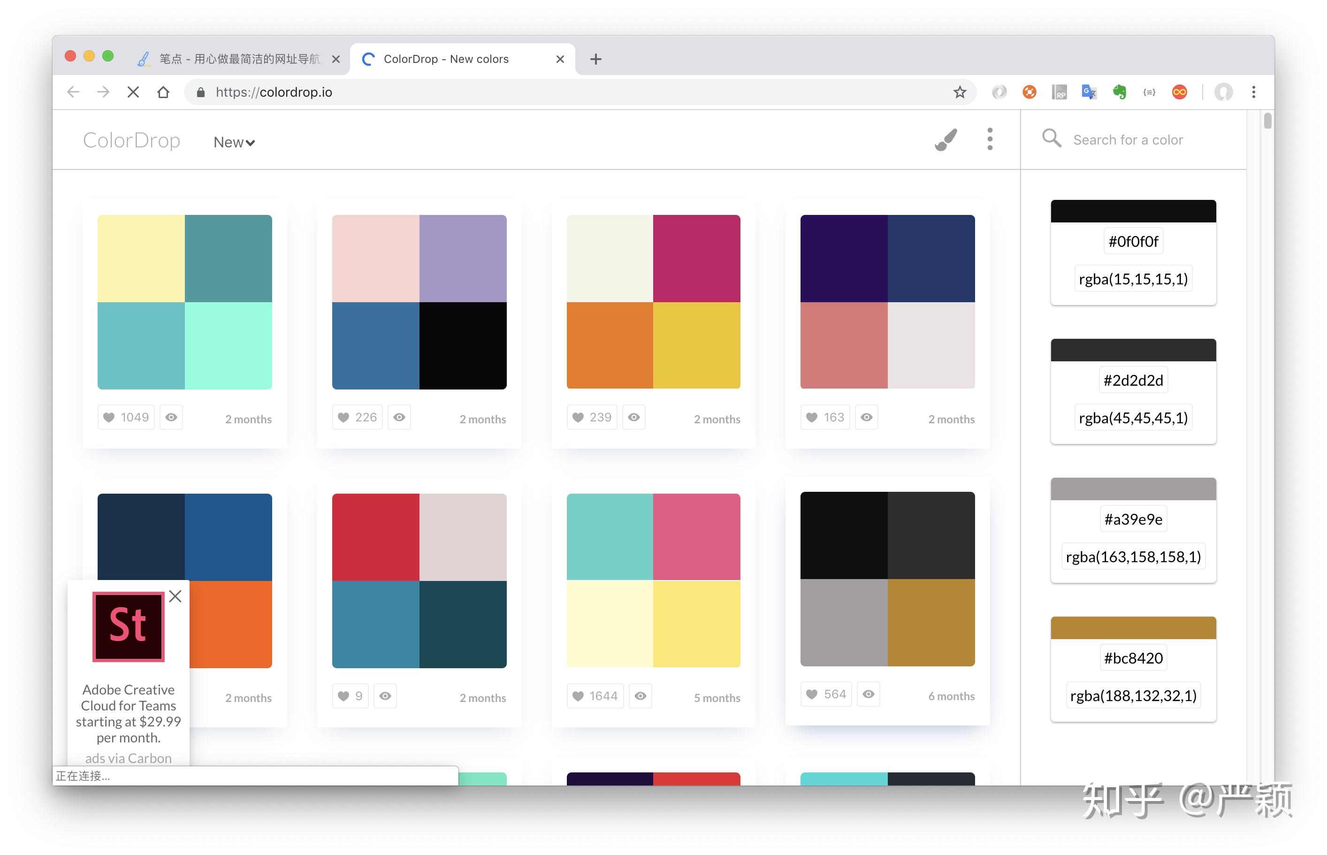Click the search magnifier icon
The height and width of the screenshot is (855, 1327).
(x=1051, y=138)
